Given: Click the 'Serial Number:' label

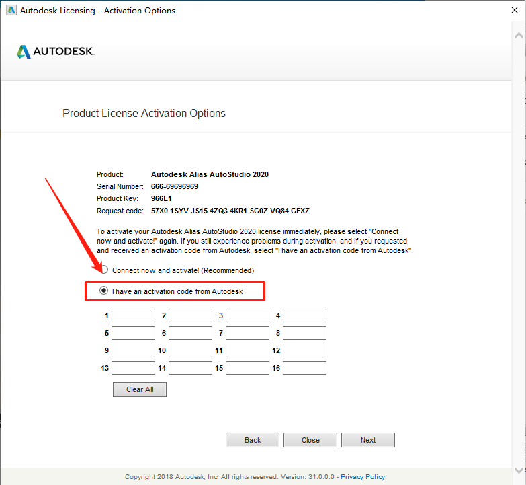Looking at the screenshot, I should (120, 186).
